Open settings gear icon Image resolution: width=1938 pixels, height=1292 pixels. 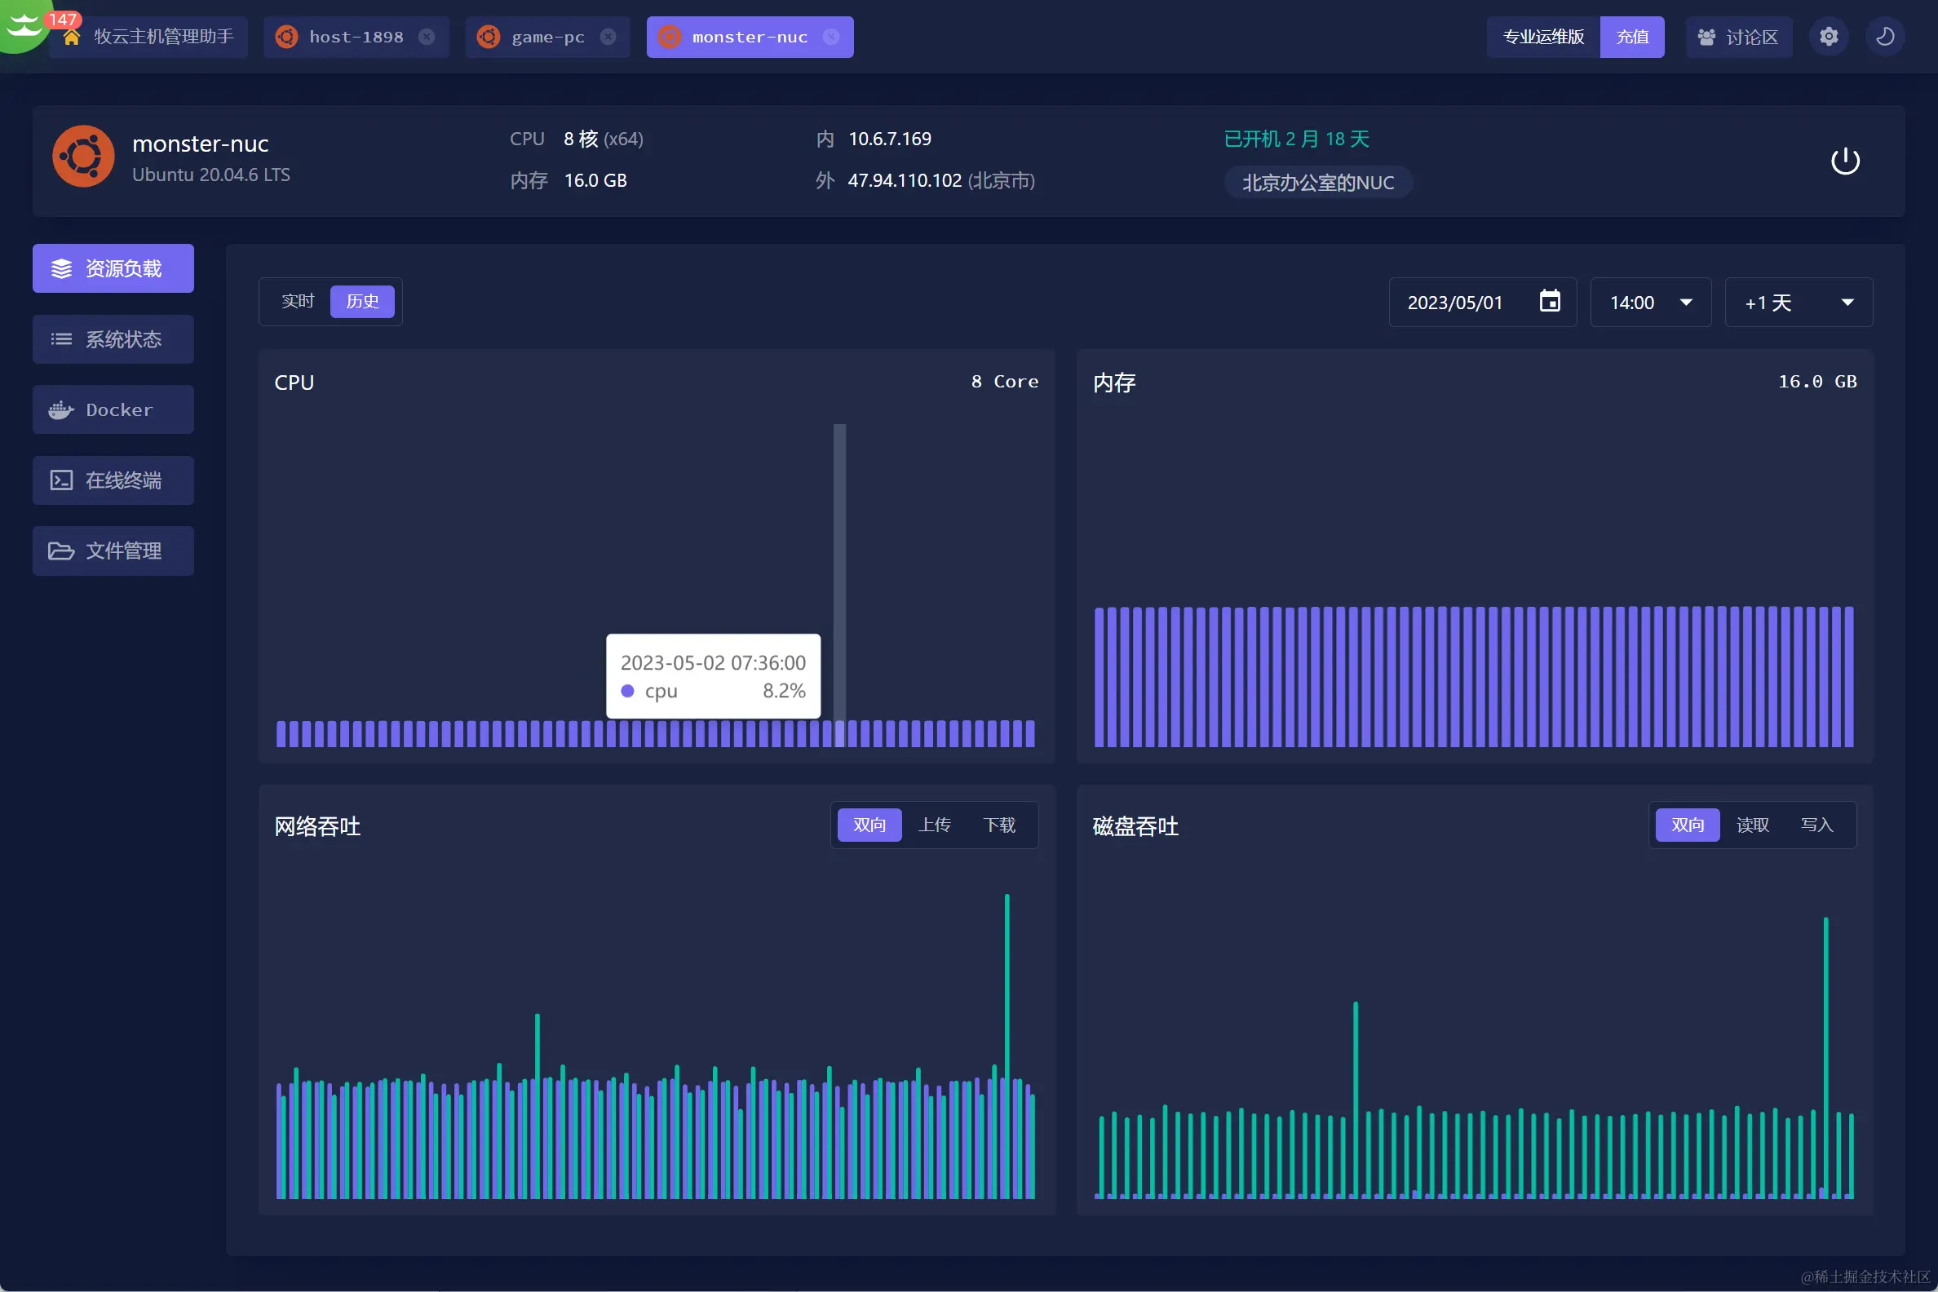(1829, 37)
